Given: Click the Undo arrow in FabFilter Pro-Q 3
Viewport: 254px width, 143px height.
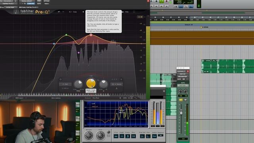Looking at the screenshot, I should 59,12.
